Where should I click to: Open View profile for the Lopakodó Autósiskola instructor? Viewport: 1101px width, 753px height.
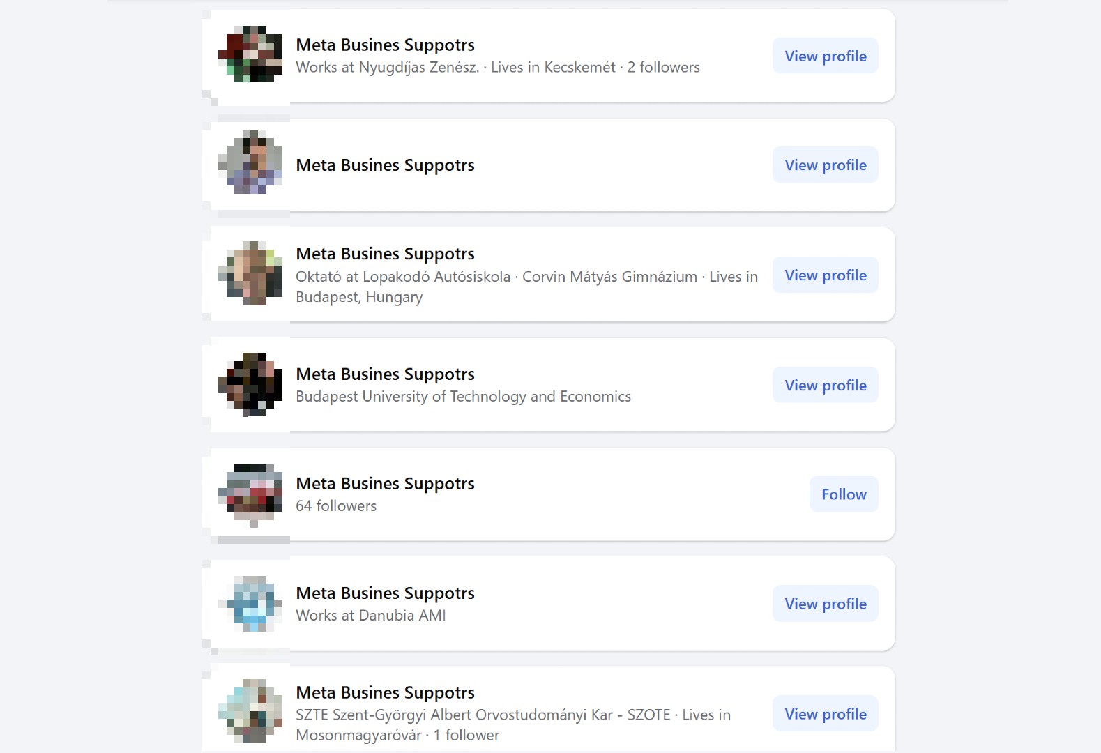pos(825,275)
